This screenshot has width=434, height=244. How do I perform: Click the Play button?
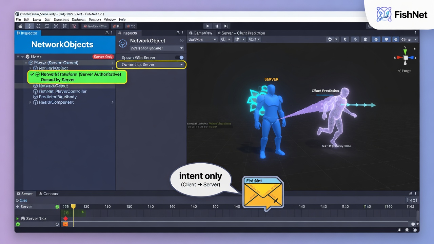208,26
